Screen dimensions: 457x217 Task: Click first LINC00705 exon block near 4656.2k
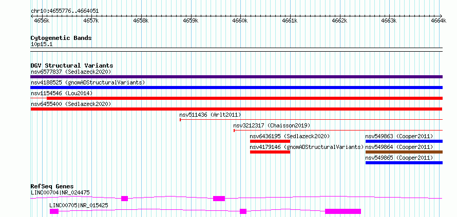click(x=54, y=211)
